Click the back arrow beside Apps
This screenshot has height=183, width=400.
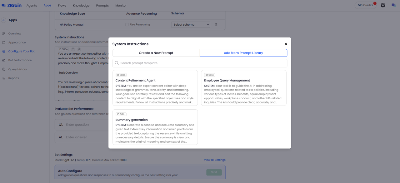point(4,20)
